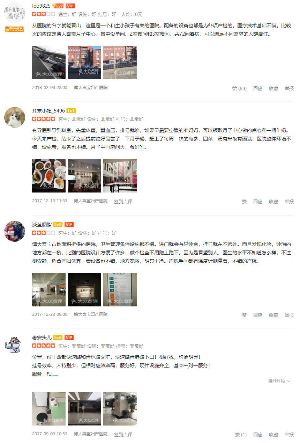The height and width of the screenshot is (443, 300).
Task: Reply to 芥末小妞_5496's review via 回应
Action: coord(258,202)
